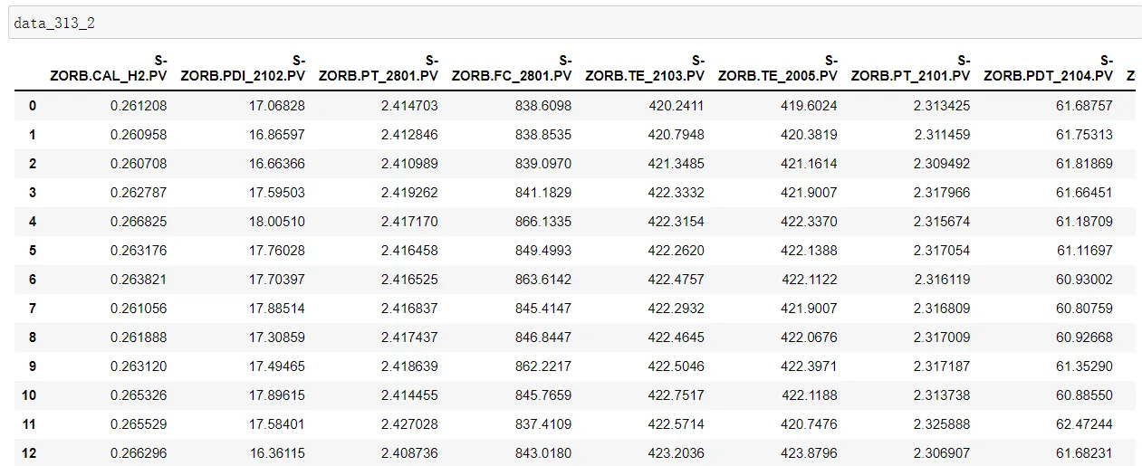Click the cell value 838.8535
The image size is (1142, 466).
click(543, 135)
